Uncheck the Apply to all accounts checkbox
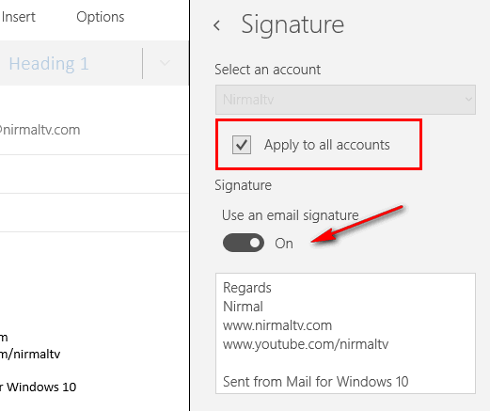This screenshot has width=490, height=411. [242, 145]
